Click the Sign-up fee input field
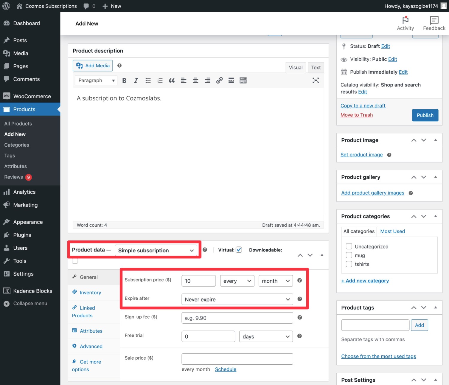 tap(237, 318)
